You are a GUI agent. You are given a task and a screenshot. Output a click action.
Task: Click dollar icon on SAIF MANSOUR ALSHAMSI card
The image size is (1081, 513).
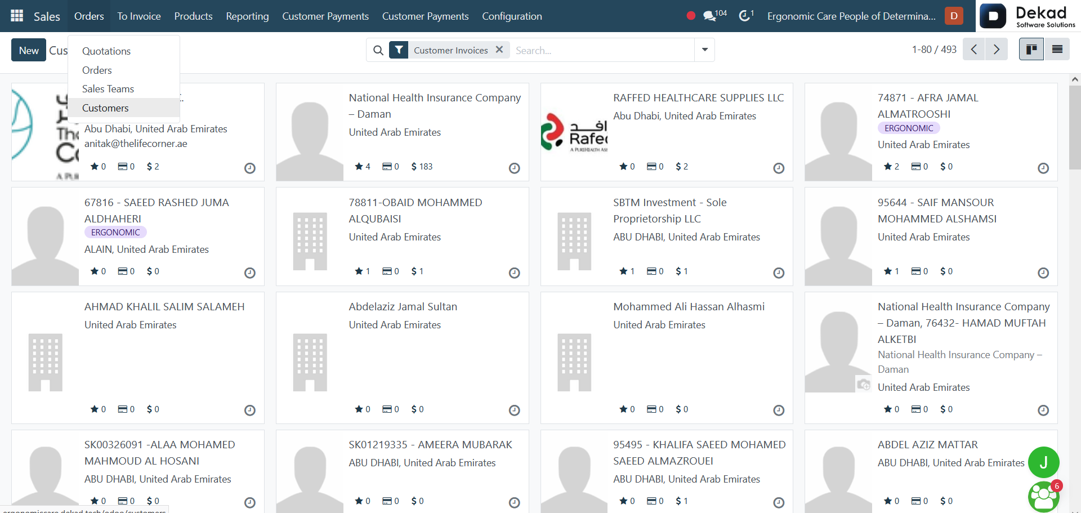point(943,271)
